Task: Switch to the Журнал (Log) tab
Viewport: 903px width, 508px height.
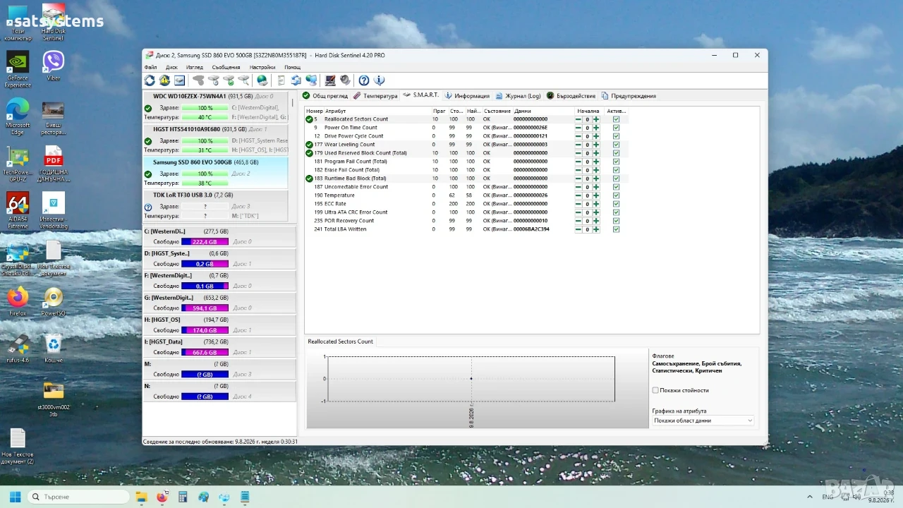Action: pos(518,96)
